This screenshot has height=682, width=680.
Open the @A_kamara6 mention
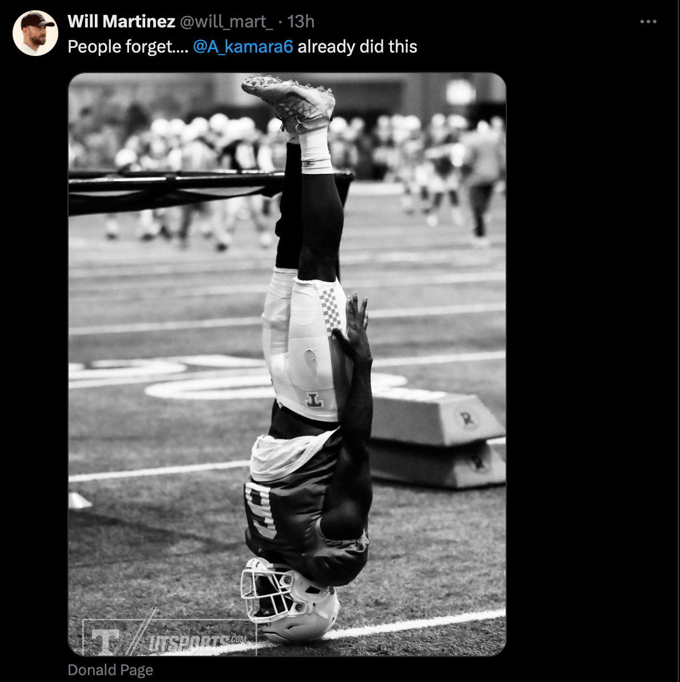(243, 47)
